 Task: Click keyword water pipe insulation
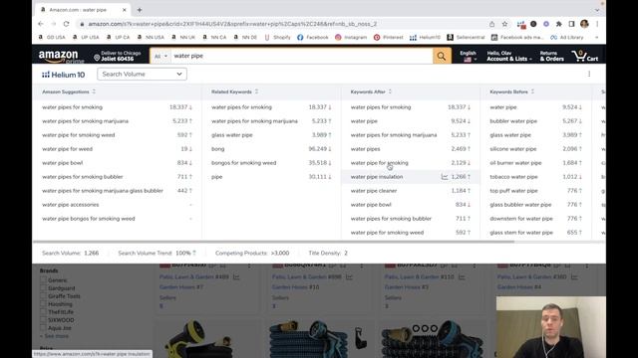coord(377,177)
